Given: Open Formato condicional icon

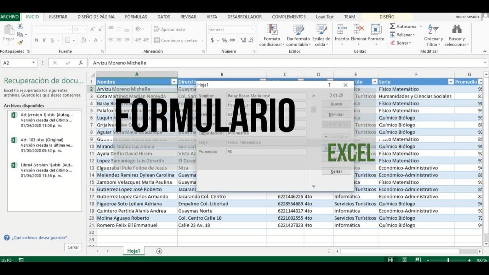Looking at the screenshot, I should point(272,30).
